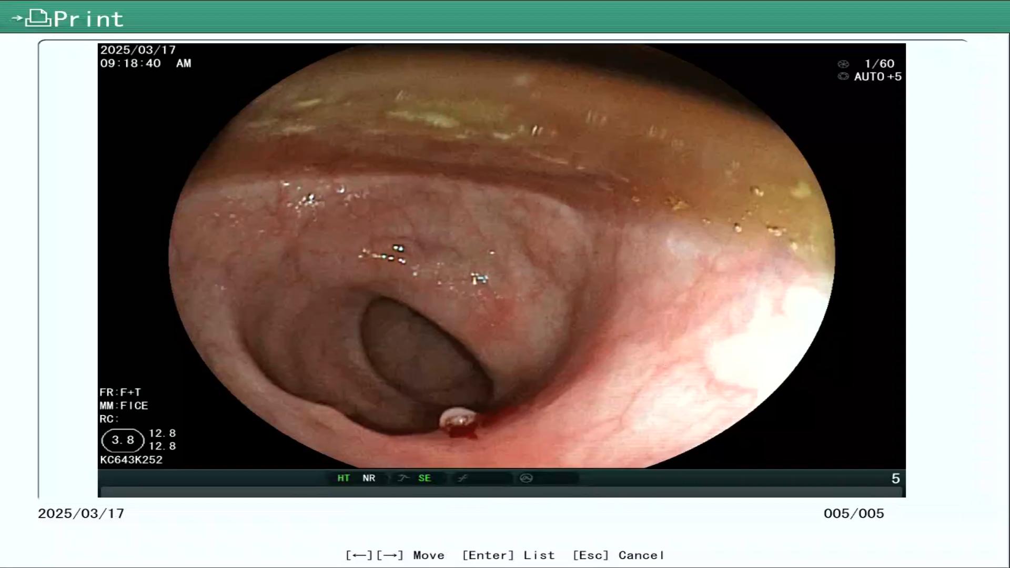Screen dimensions: 1010x568
Task: Click the arrow icon left of printer icon
Action: (x=17, y=18)
